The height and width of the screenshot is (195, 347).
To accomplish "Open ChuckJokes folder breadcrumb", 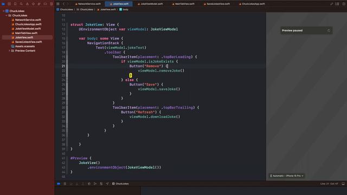I will click(x=85, y=10).
